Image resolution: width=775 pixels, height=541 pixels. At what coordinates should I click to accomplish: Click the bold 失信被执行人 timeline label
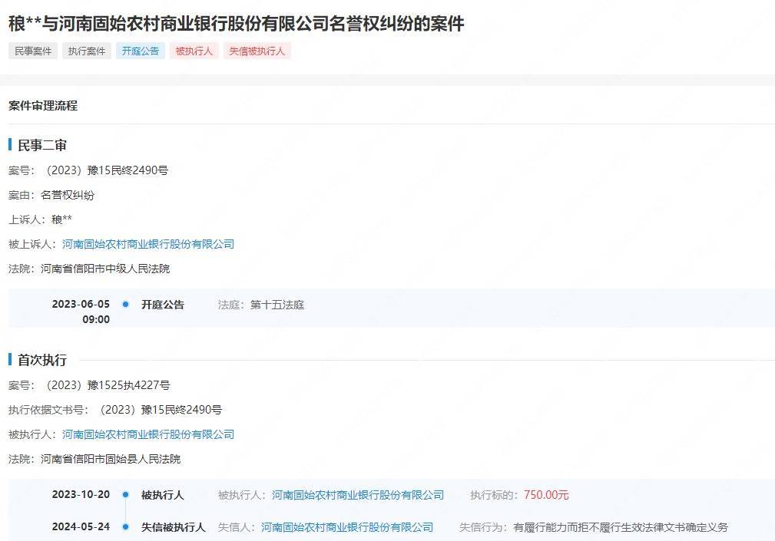coord(173,527)
